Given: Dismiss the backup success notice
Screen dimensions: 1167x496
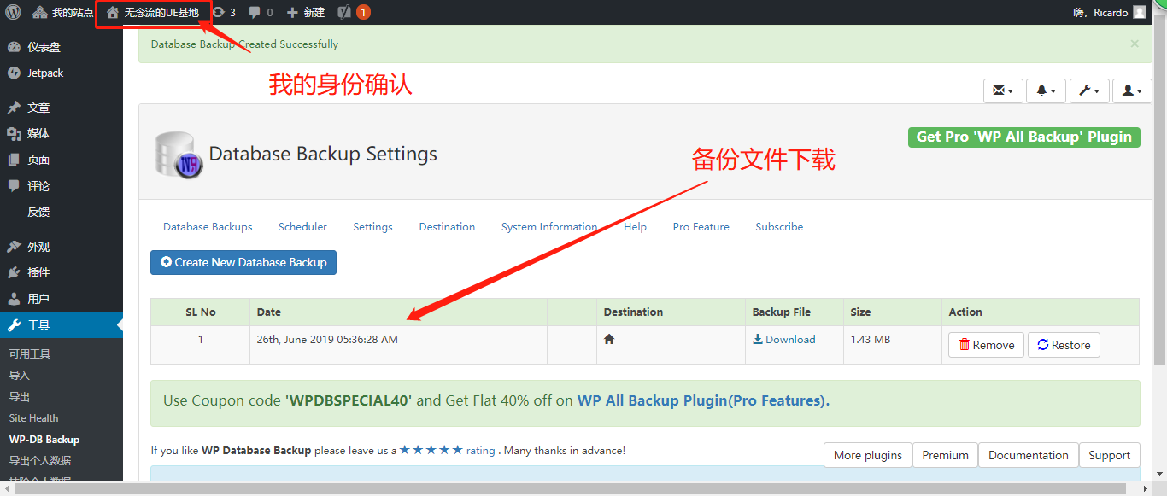Looking at the screenshot, I should (1135, 44).
